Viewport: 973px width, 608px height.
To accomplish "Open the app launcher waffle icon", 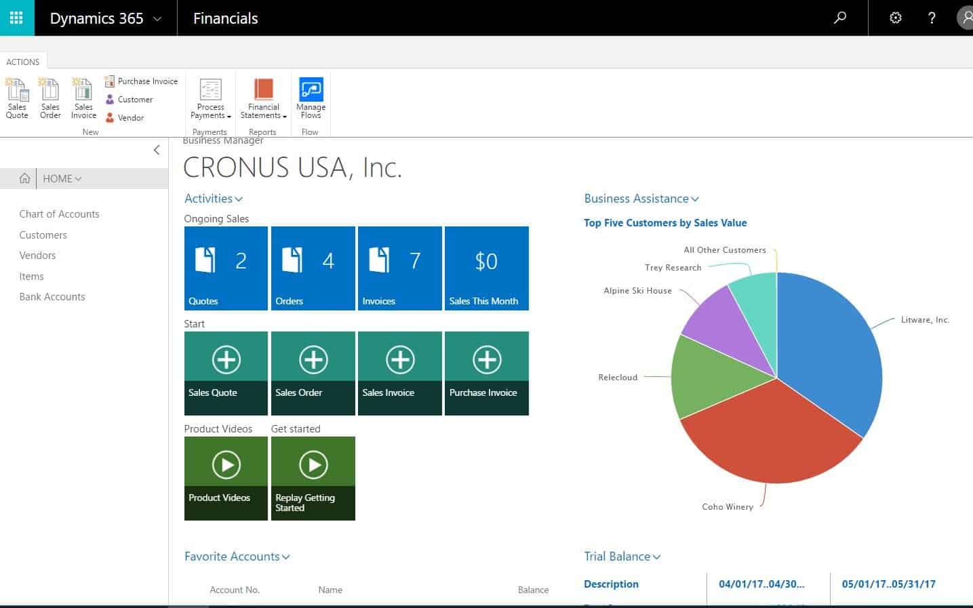I will [x=17, y=18].
